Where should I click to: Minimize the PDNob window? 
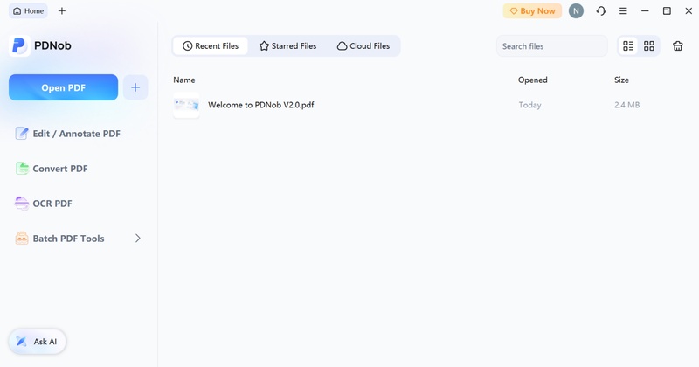click(x=645, y=11)
